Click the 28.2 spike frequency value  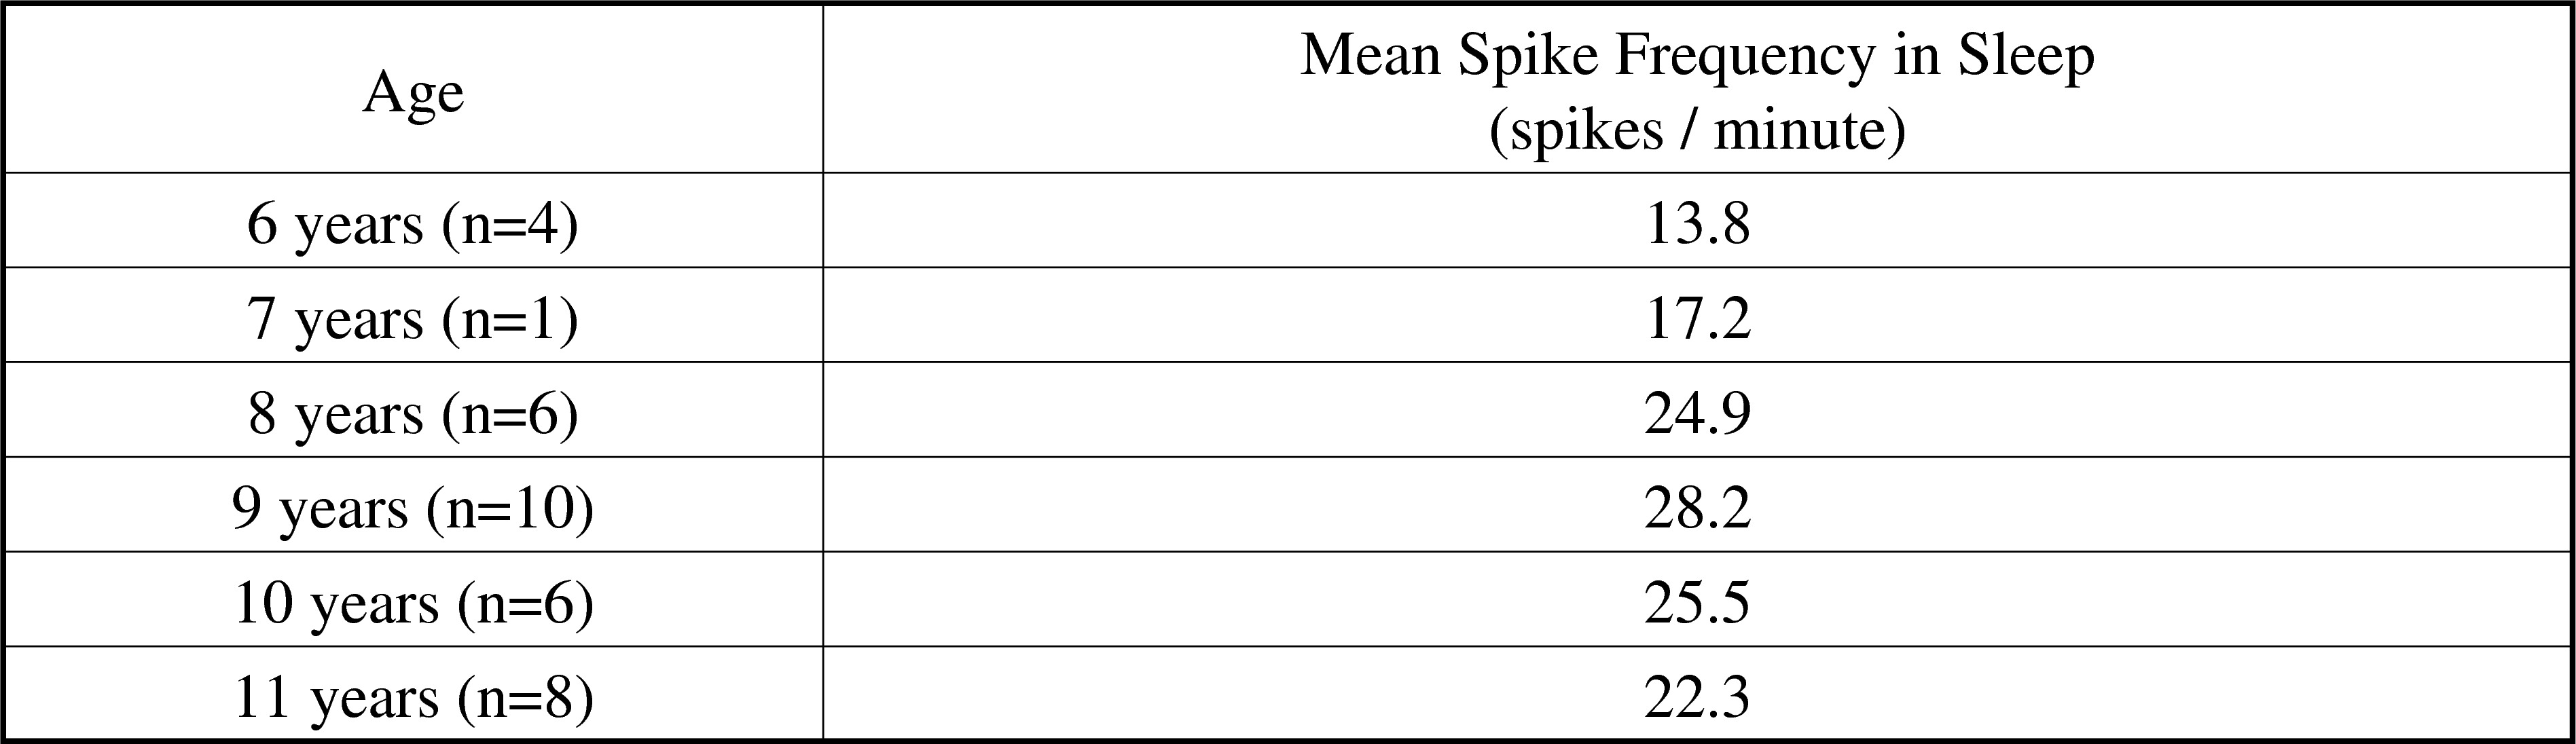[1697, 509]
